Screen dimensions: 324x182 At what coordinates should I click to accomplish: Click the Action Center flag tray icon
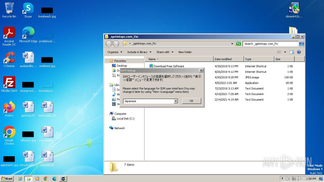299,179
